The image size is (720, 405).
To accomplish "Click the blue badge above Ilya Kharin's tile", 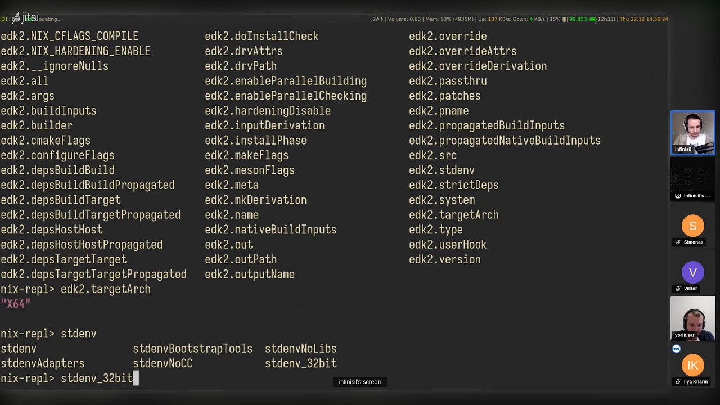I will (677, 349).
